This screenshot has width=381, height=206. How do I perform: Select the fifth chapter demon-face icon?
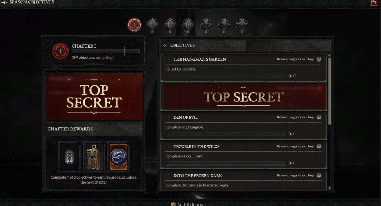(206, 25)
